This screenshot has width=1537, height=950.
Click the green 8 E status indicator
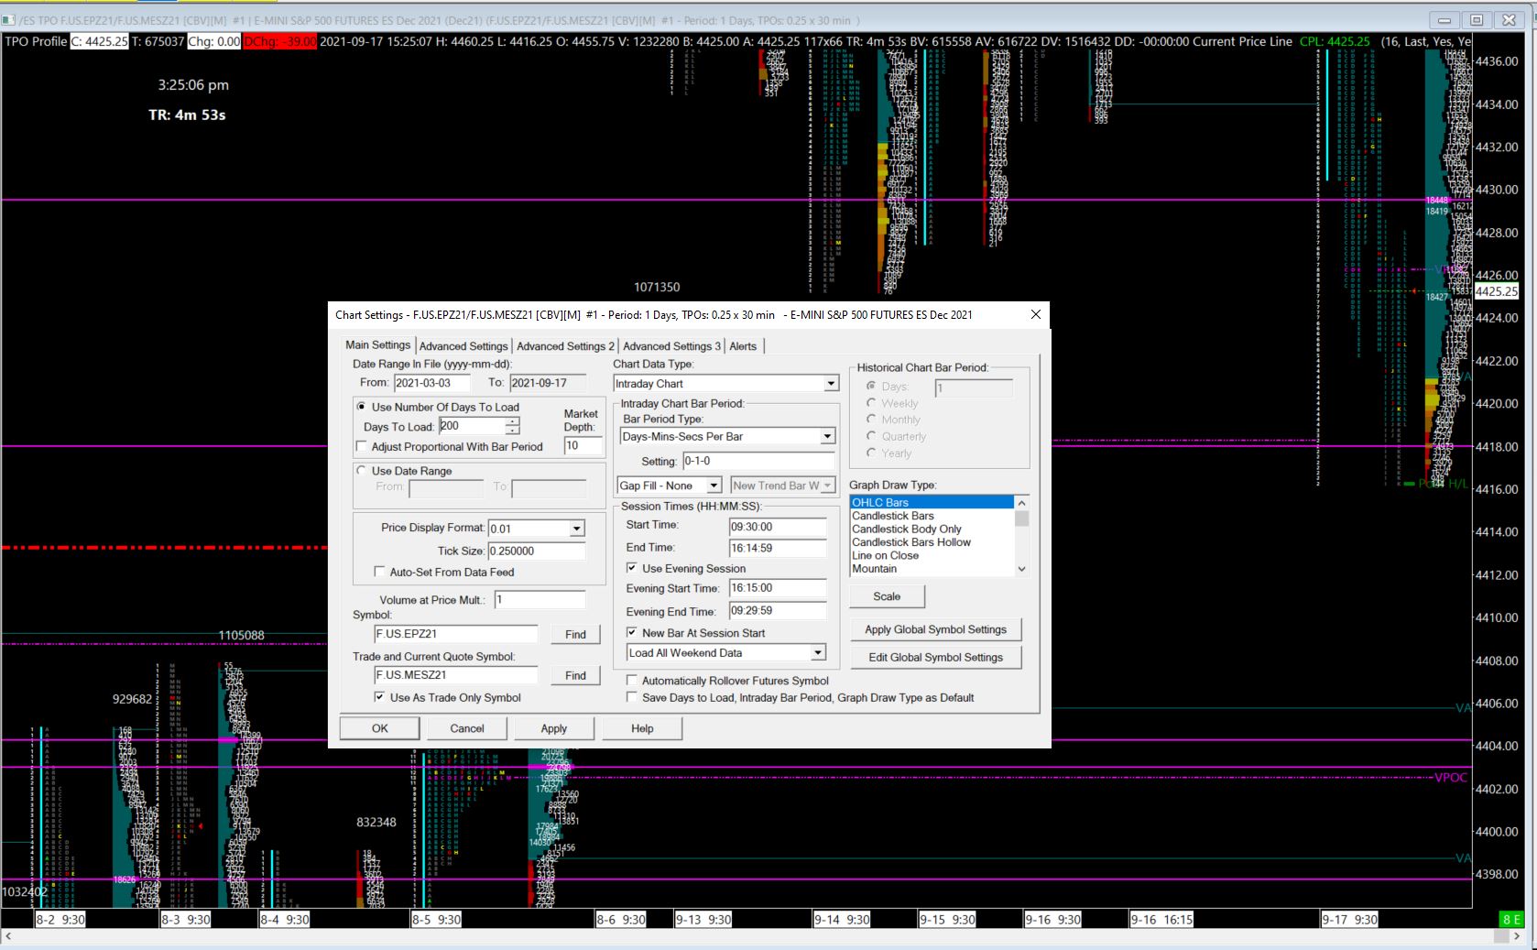(1510, 920)
